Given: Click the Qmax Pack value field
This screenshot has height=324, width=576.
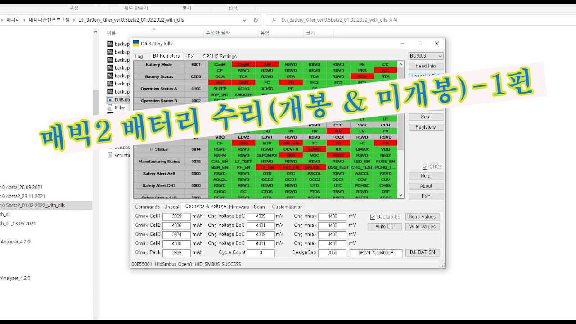Looking at the screenshot, I should (x=176, y=253).
